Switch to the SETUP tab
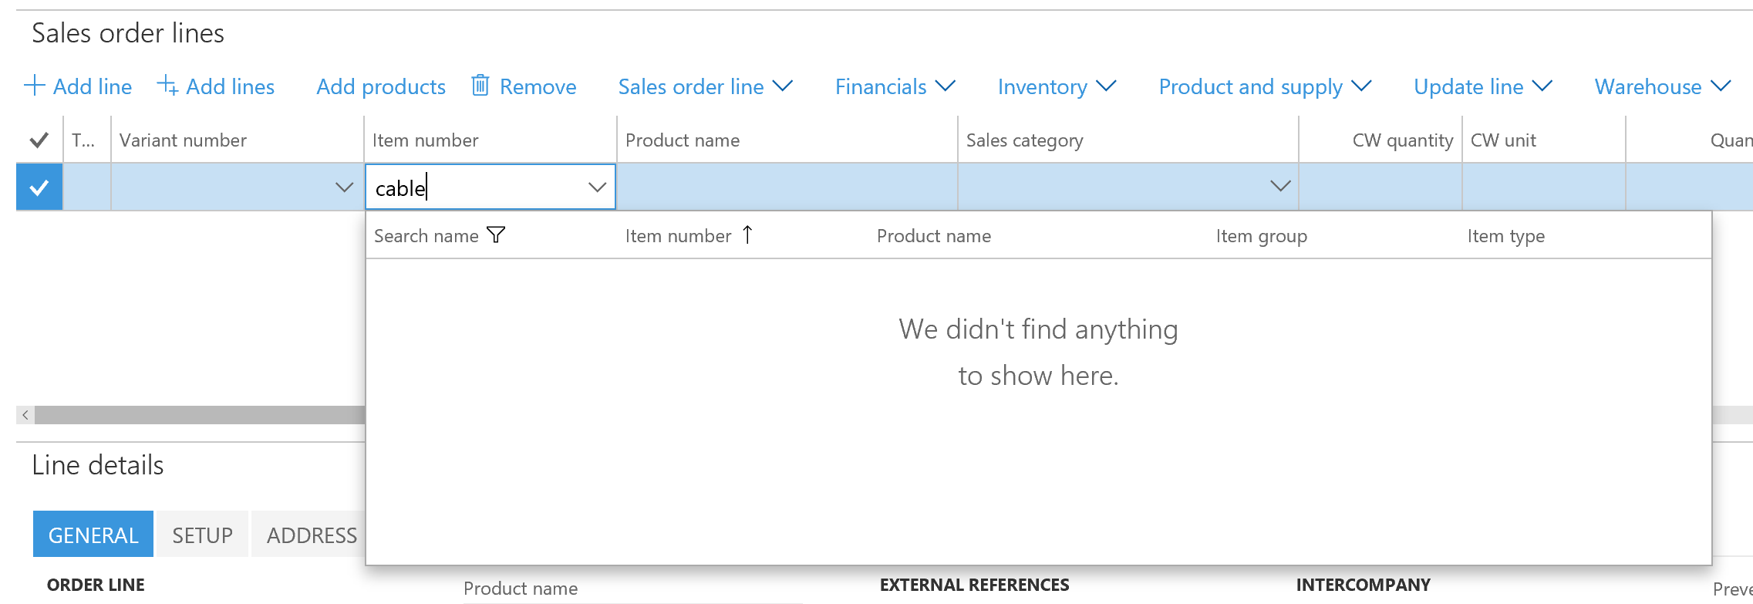Screen dimensions: 1753x604 pos(203,534)
